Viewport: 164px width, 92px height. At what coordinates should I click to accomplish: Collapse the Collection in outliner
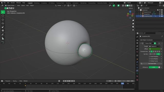(x=139, y=10)
